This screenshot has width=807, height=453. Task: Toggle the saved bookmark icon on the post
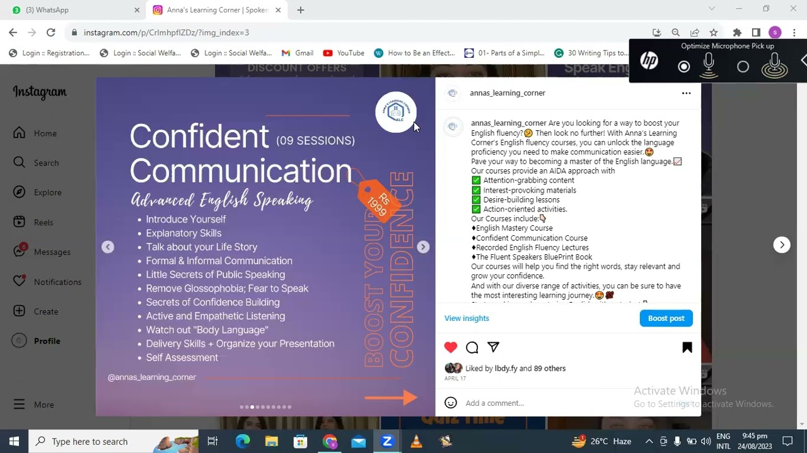point(687,347)
